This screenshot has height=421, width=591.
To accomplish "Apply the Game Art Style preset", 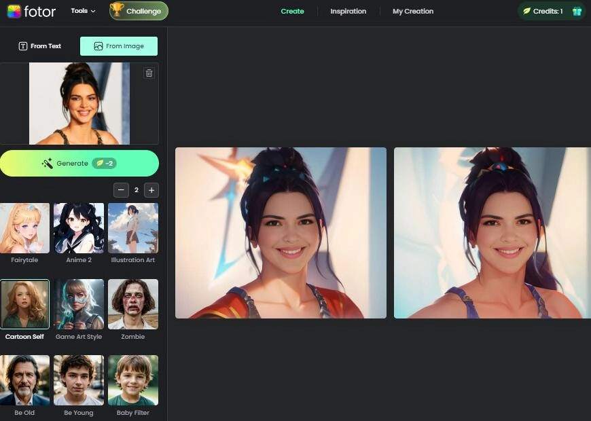I will tap(79, 304).
